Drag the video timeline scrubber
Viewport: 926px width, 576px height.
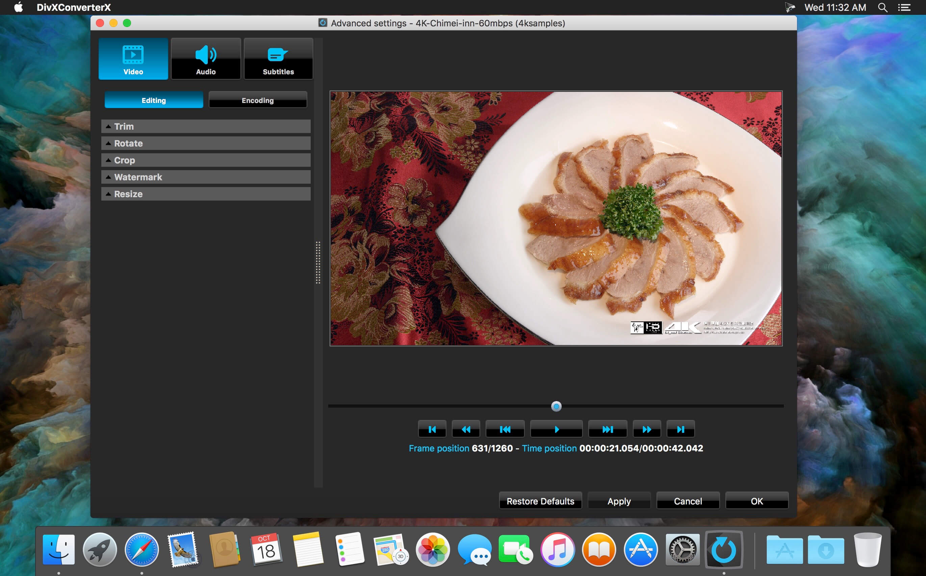click(556, 406)
